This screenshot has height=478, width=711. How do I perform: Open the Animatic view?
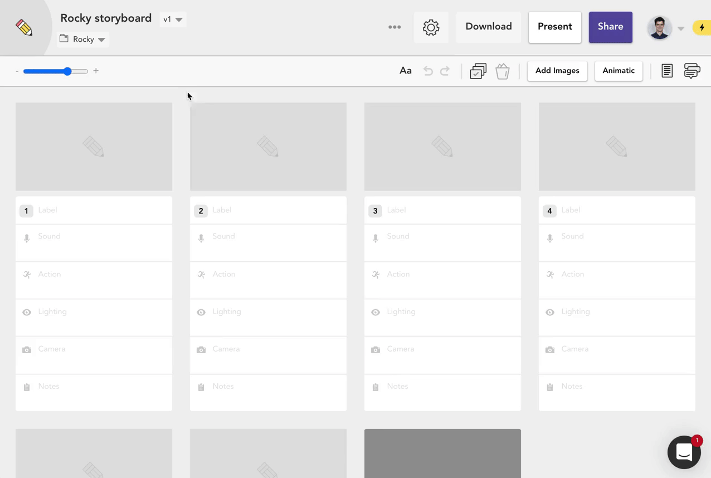click(618, 71)
